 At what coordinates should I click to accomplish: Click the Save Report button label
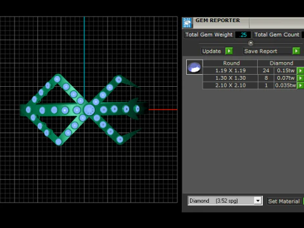tap(261, 51)
